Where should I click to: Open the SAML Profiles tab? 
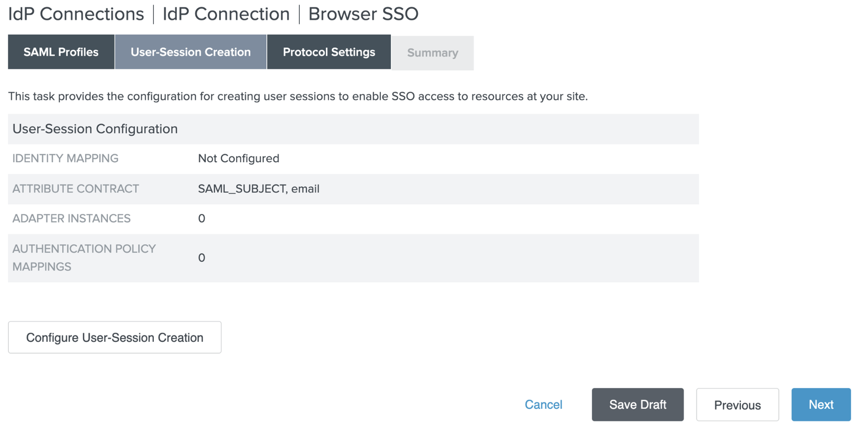click(61, 52)
